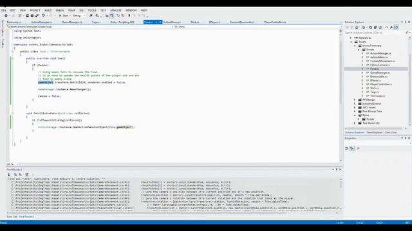Open the WINDOW menu
The height and width of the screenshot is (231, 412).
[x=131, y=10]
